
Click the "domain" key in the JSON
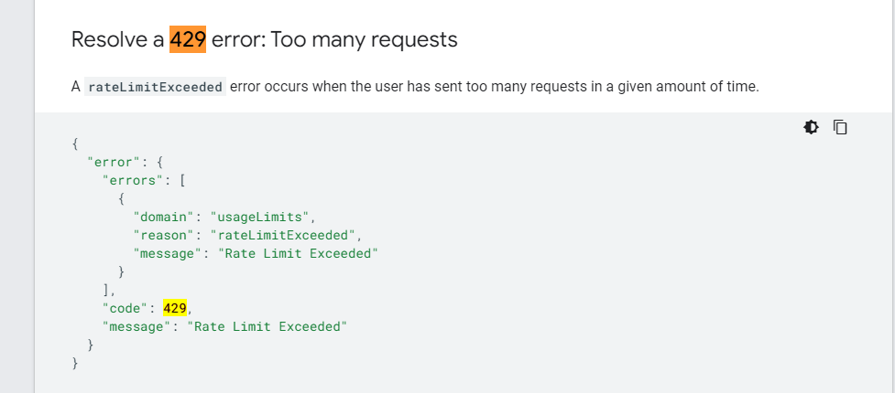pos(164,217)
